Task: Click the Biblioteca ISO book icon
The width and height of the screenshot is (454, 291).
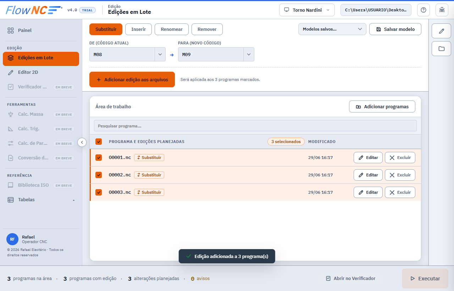Action: (x=11, y=185)
